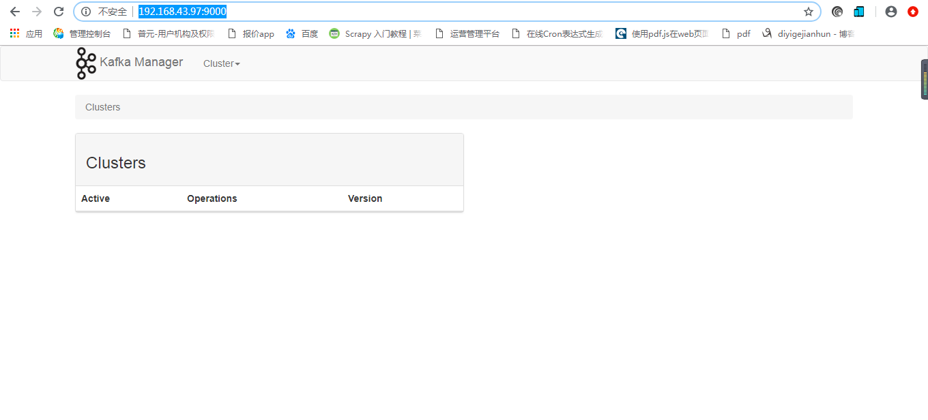The image size is (928, 420).
Task: Click the Kafka Manager brand link
Action: click(x=141, y=62)
